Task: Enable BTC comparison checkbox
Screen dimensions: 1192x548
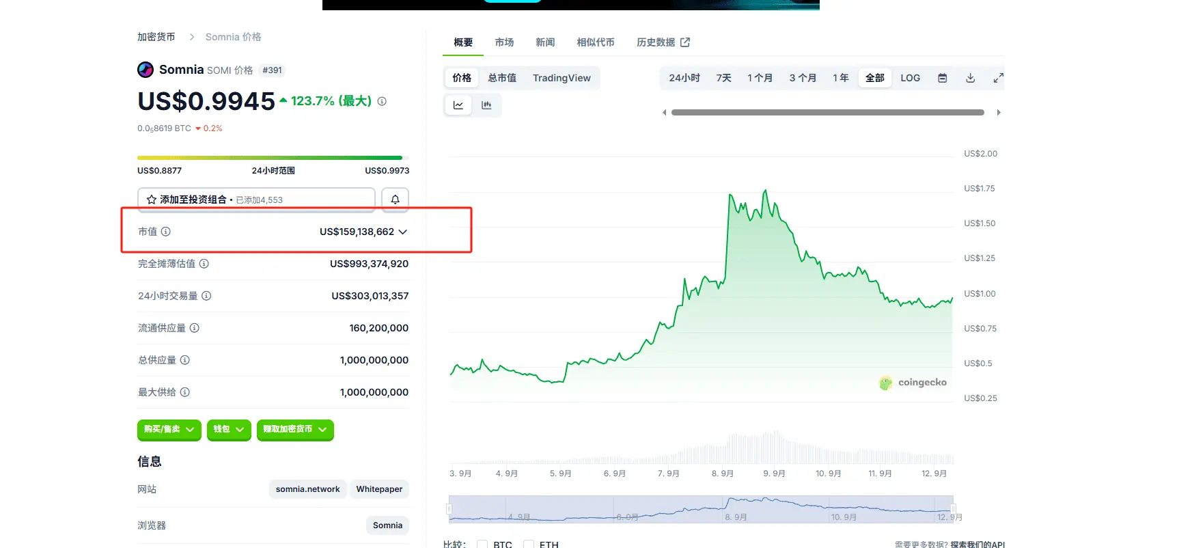Action: coord(482,545)
